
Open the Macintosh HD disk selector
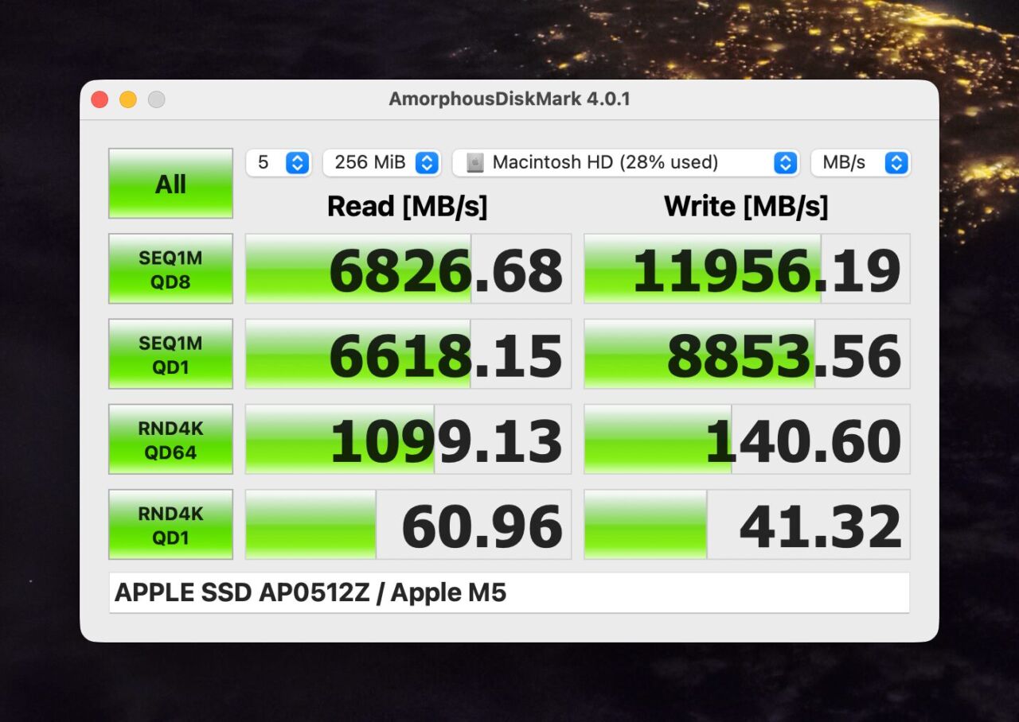626,163
